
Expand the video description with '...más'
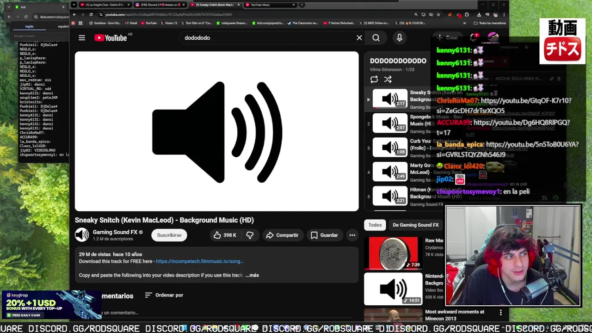tap(252, 275)
